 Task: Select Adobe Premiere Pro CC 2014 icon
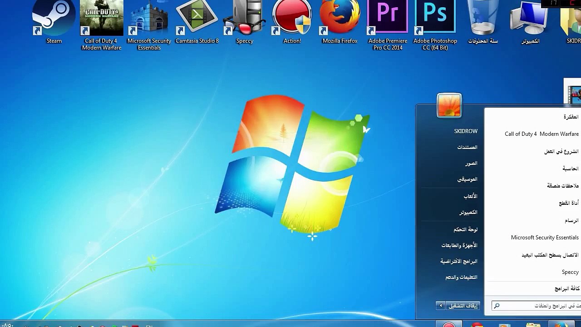[388, 25]
